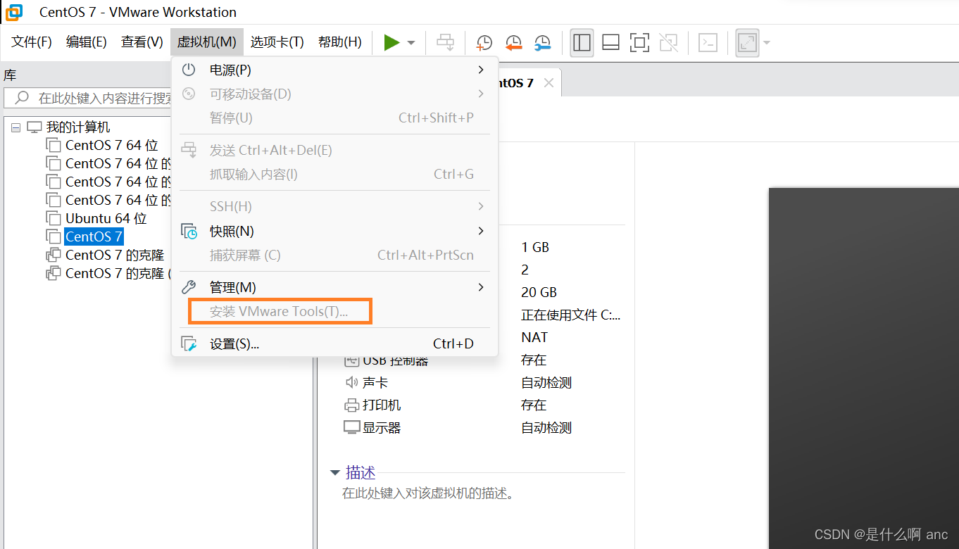Image resolution: width=959 pixels, height=549 pixels.
Task: Collapse the 我的计算机 tree node
Action: point(15,127)
